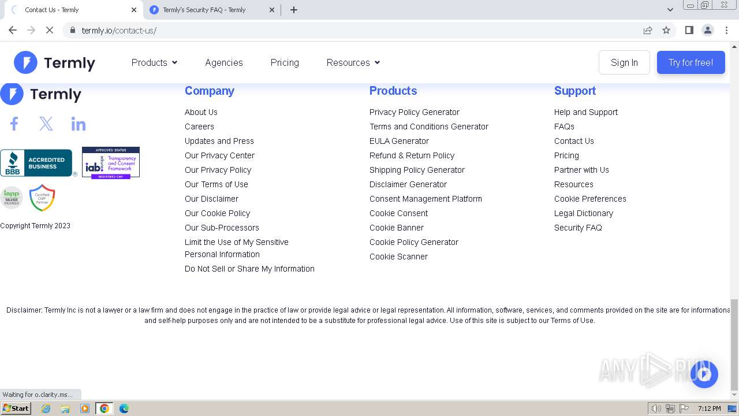Close the Security FAQ tab
This screenshot has width=739, height=416.
pyautogui.click(x=272, y=10)
